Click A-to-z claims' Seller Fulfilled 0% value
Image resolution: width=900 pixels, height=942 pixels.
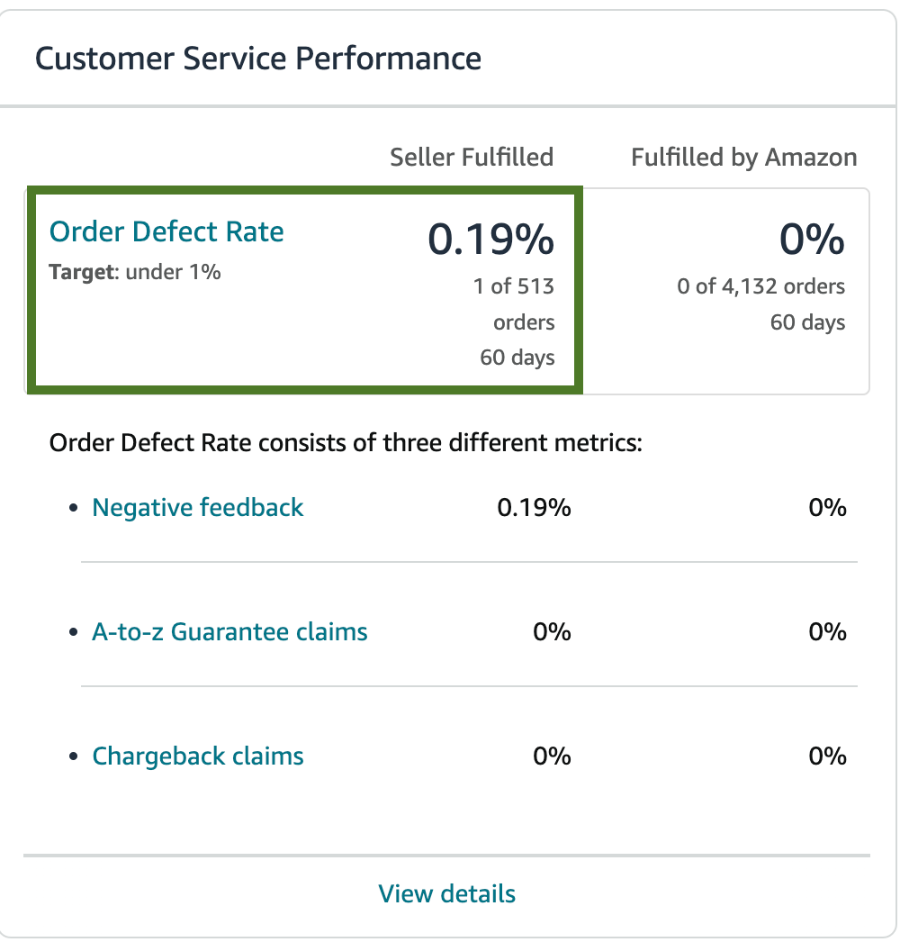[x=552, y=631]
